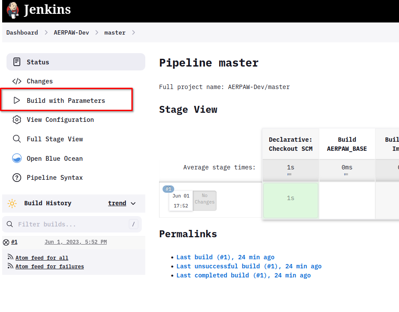Click Build AERPAW_BASE column header
Screen dimensions: 399x312
click(x=347, y=144)
